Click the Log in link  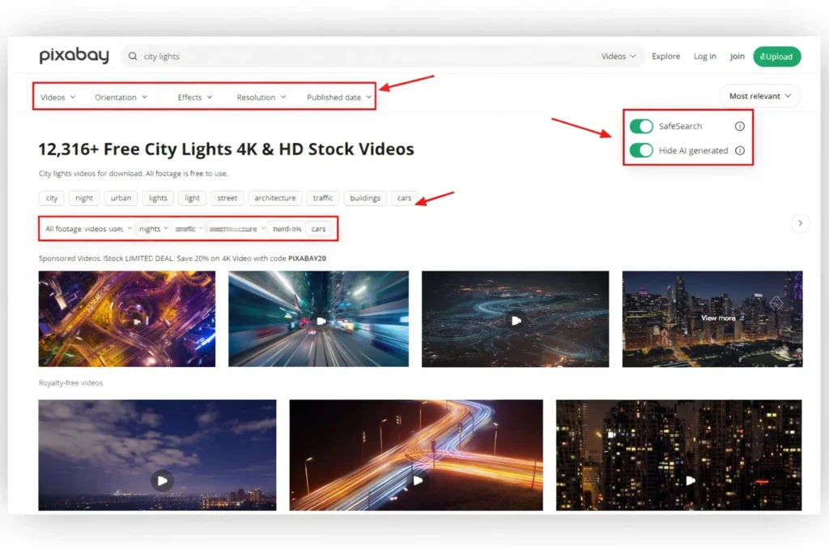point(704,57)
